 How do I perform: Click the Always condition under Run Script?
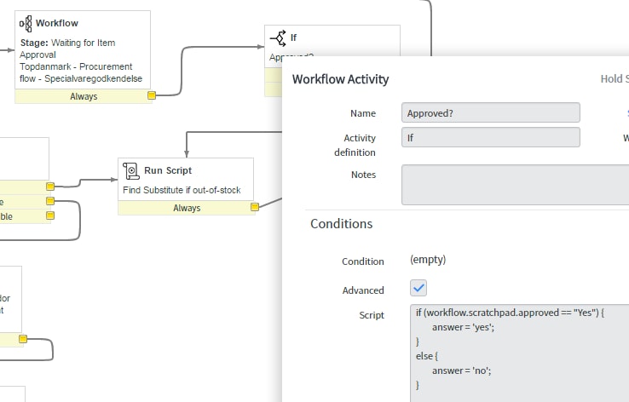pos(187,208)
